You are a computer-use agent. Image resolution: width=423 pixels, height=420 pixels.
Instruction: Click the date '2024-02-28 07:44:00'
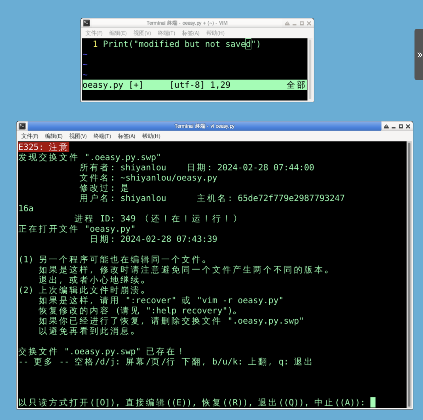point(266,167)
